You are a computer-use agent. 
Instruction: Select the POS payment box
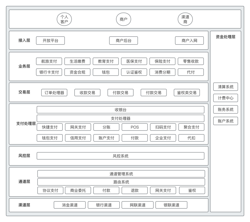click(x=134, y=127)
